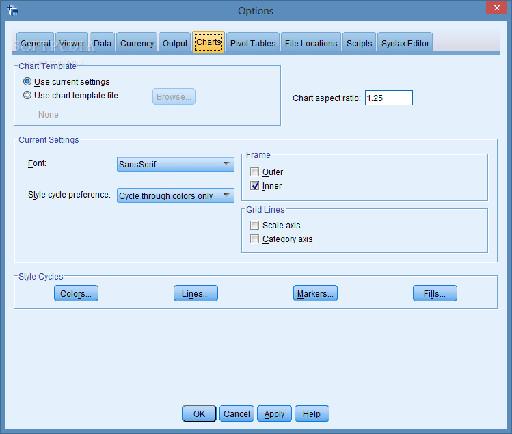Click the Charts tab
512x434 pixels.
[208, 42]
